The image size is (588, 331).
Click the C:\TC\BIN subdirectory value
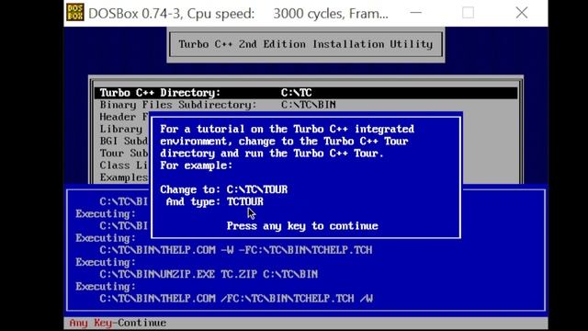click(x=309, y=105)
